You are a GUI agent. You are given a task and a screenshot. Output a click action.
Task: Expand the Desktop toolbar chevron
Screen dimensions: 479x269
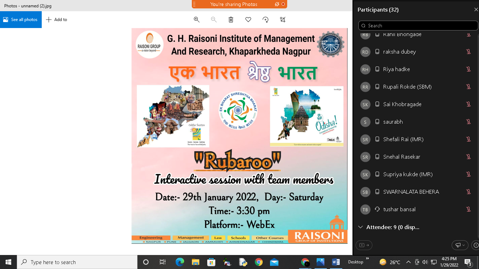point(367,258)
